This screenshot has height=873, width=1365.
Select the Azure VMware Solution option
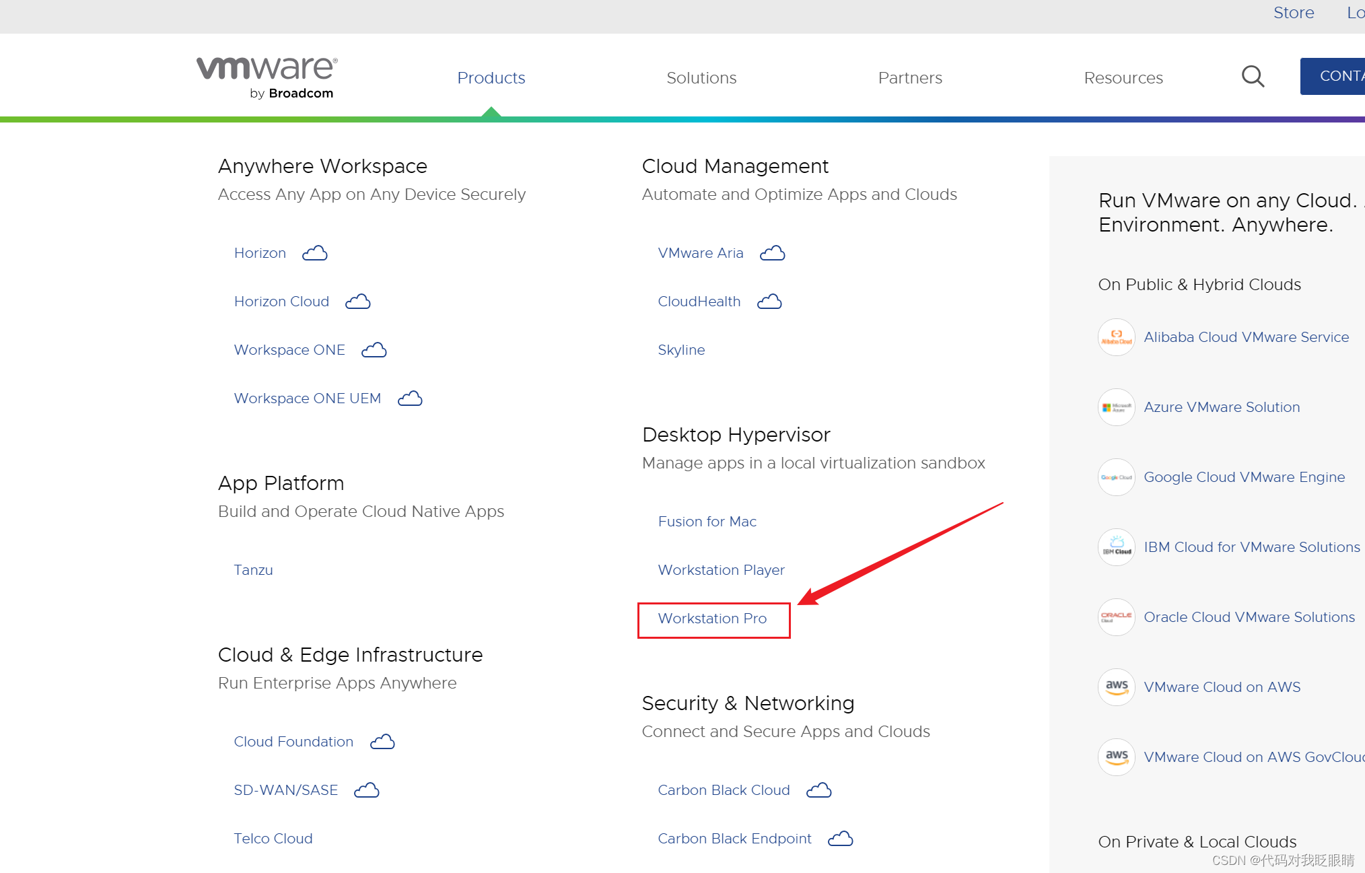(1224, 406)
